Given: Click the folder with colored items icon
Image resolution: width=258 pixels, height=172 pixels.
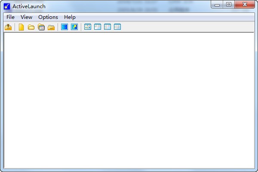Looking at the screenshot, I should point(41,27).
